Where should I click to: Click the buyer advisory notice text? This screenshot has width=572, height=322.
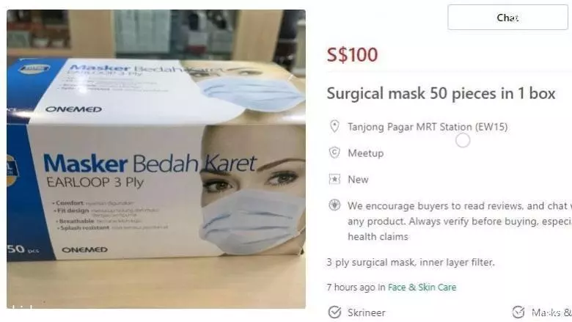(460, 221)
